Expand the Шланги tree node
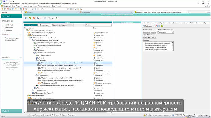Viewport: 211px width, 118px height. coord(33,88)
